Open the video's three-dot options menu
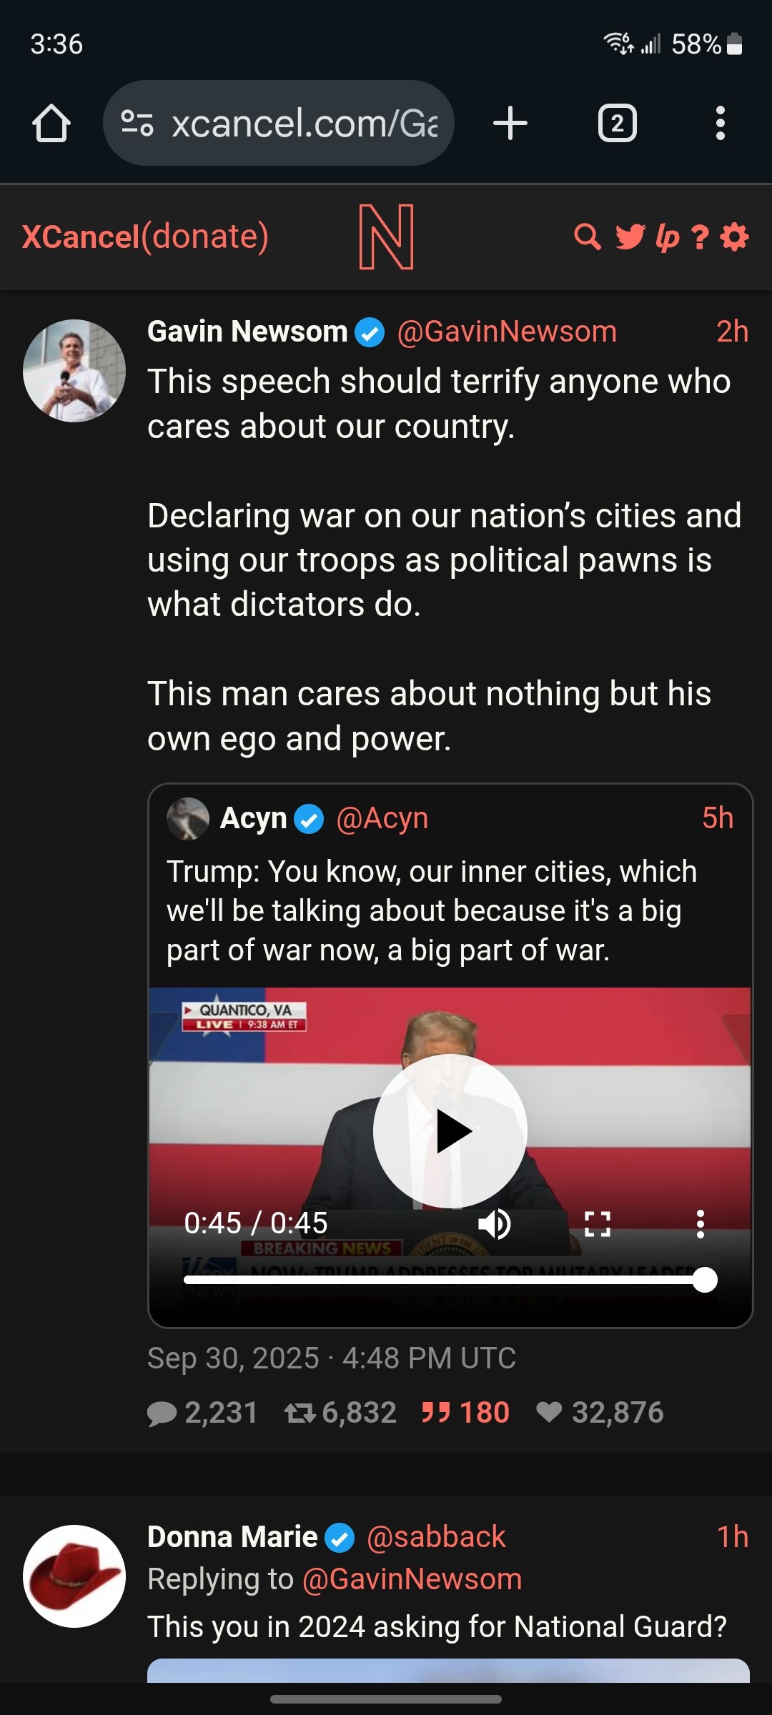This screenshot has width=772, height=1715. 700,1223
